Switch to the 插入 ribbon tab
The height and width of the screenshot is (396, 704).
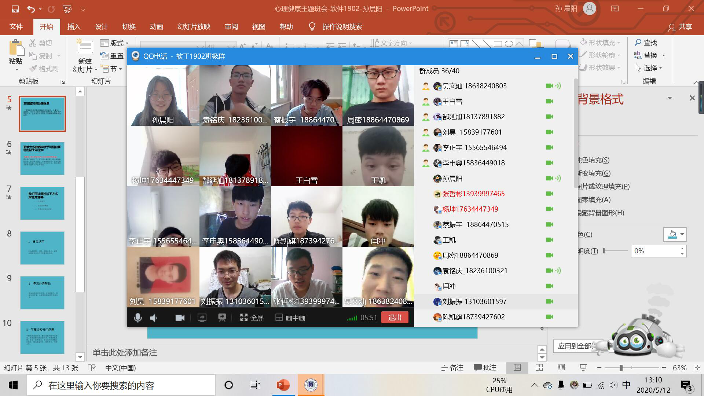tap(74, 27)
